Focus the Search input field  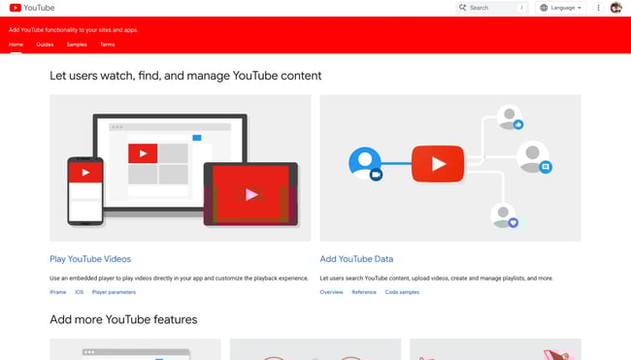click(x=492, y=8)
